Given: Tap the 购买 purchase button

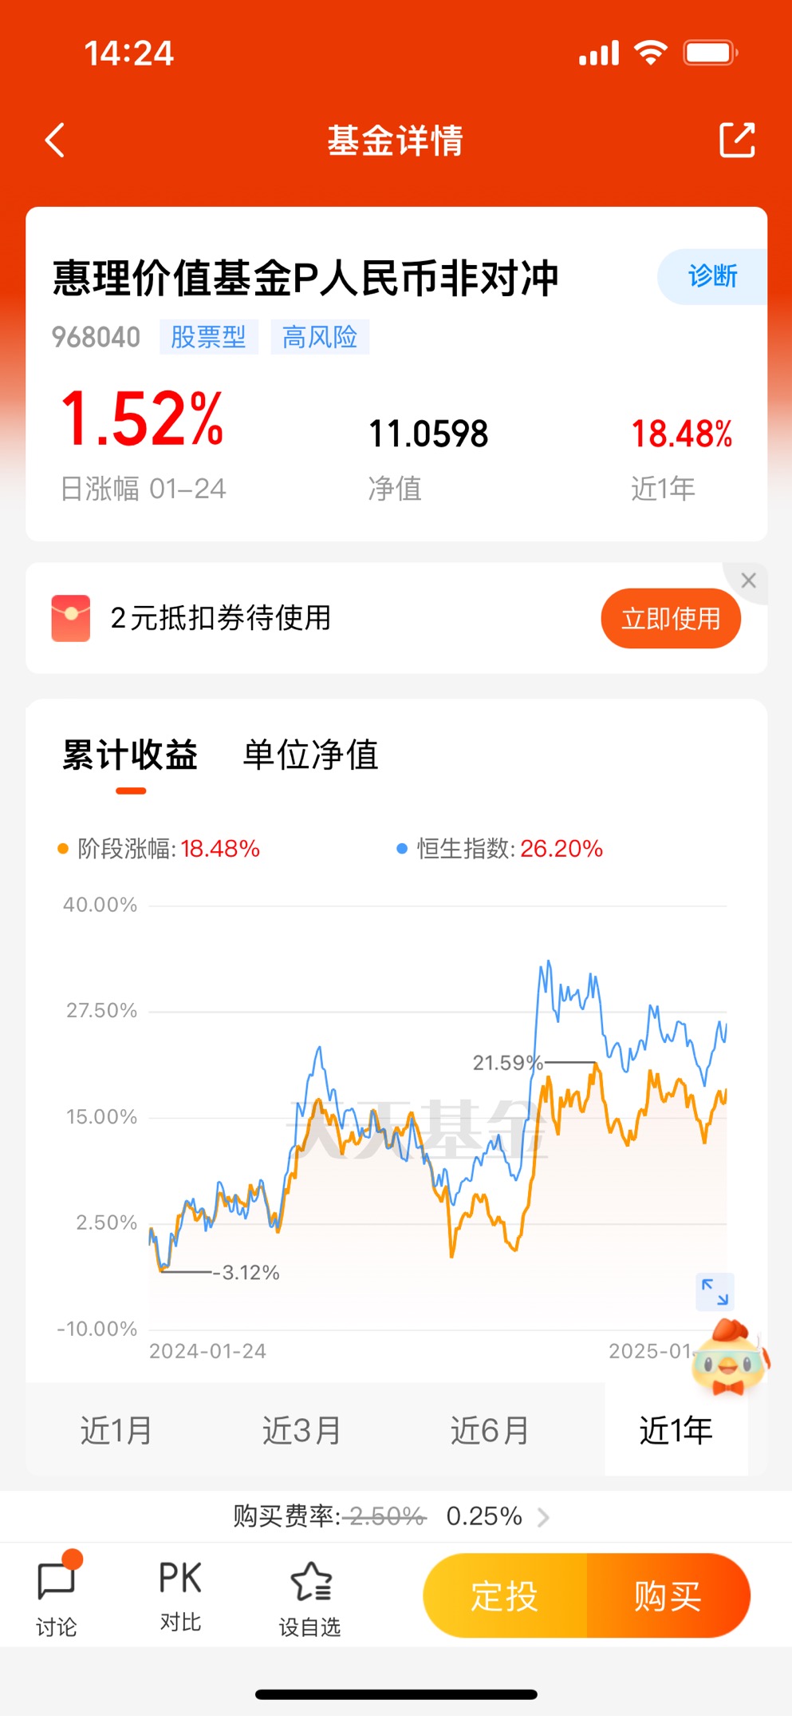Looking at the screenshot, I should [668, 1595].
